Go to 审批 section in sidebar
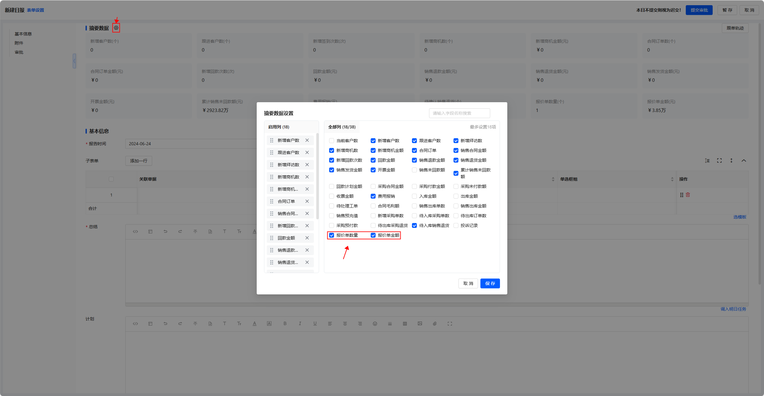 pos(19,52)
